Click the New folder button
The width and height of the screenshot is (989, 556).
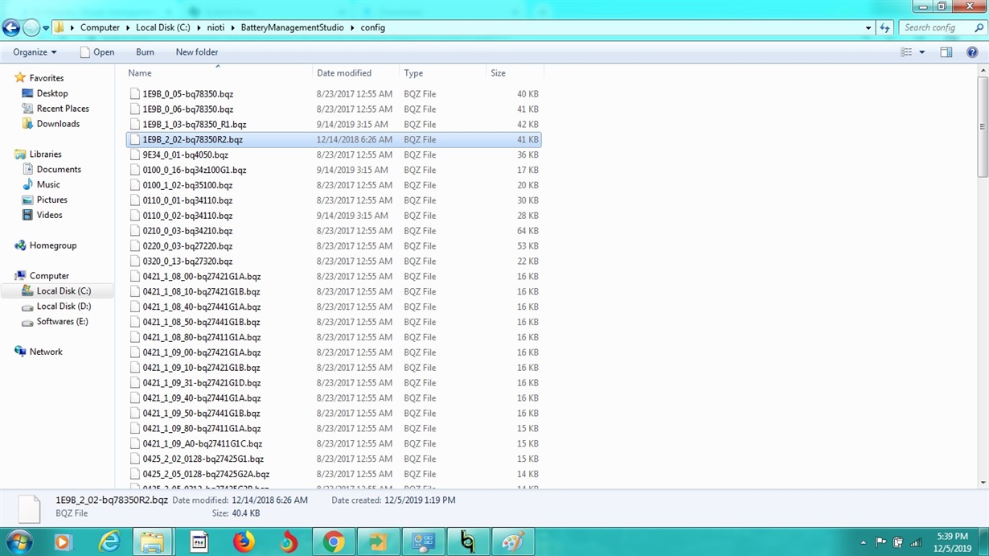click(x=197, y=52)
